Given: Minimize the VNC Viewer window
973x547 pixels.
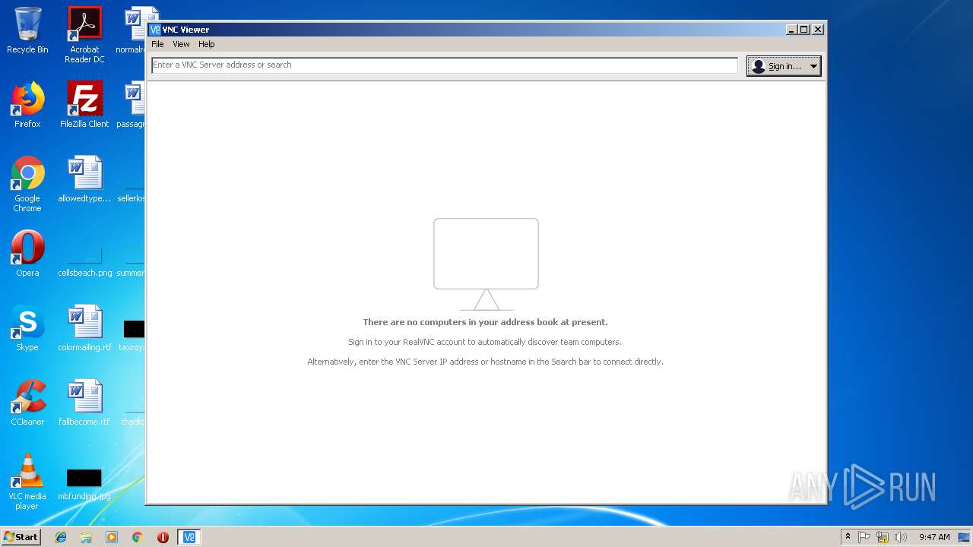Looking at the screenshot, I should pos(791,30).
